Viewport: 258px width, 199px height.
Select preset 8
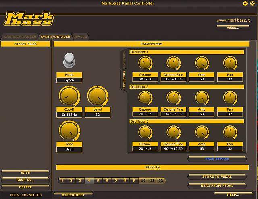(x=125, y=181)
